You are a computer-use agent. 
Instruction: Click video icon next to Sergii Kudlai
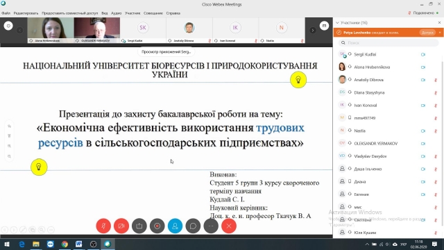pyautogui.click(x=423, y=54)
